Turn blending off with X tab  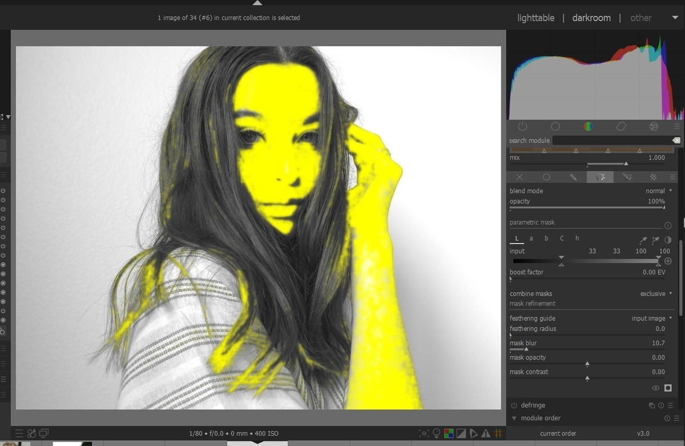pos(519,178)
